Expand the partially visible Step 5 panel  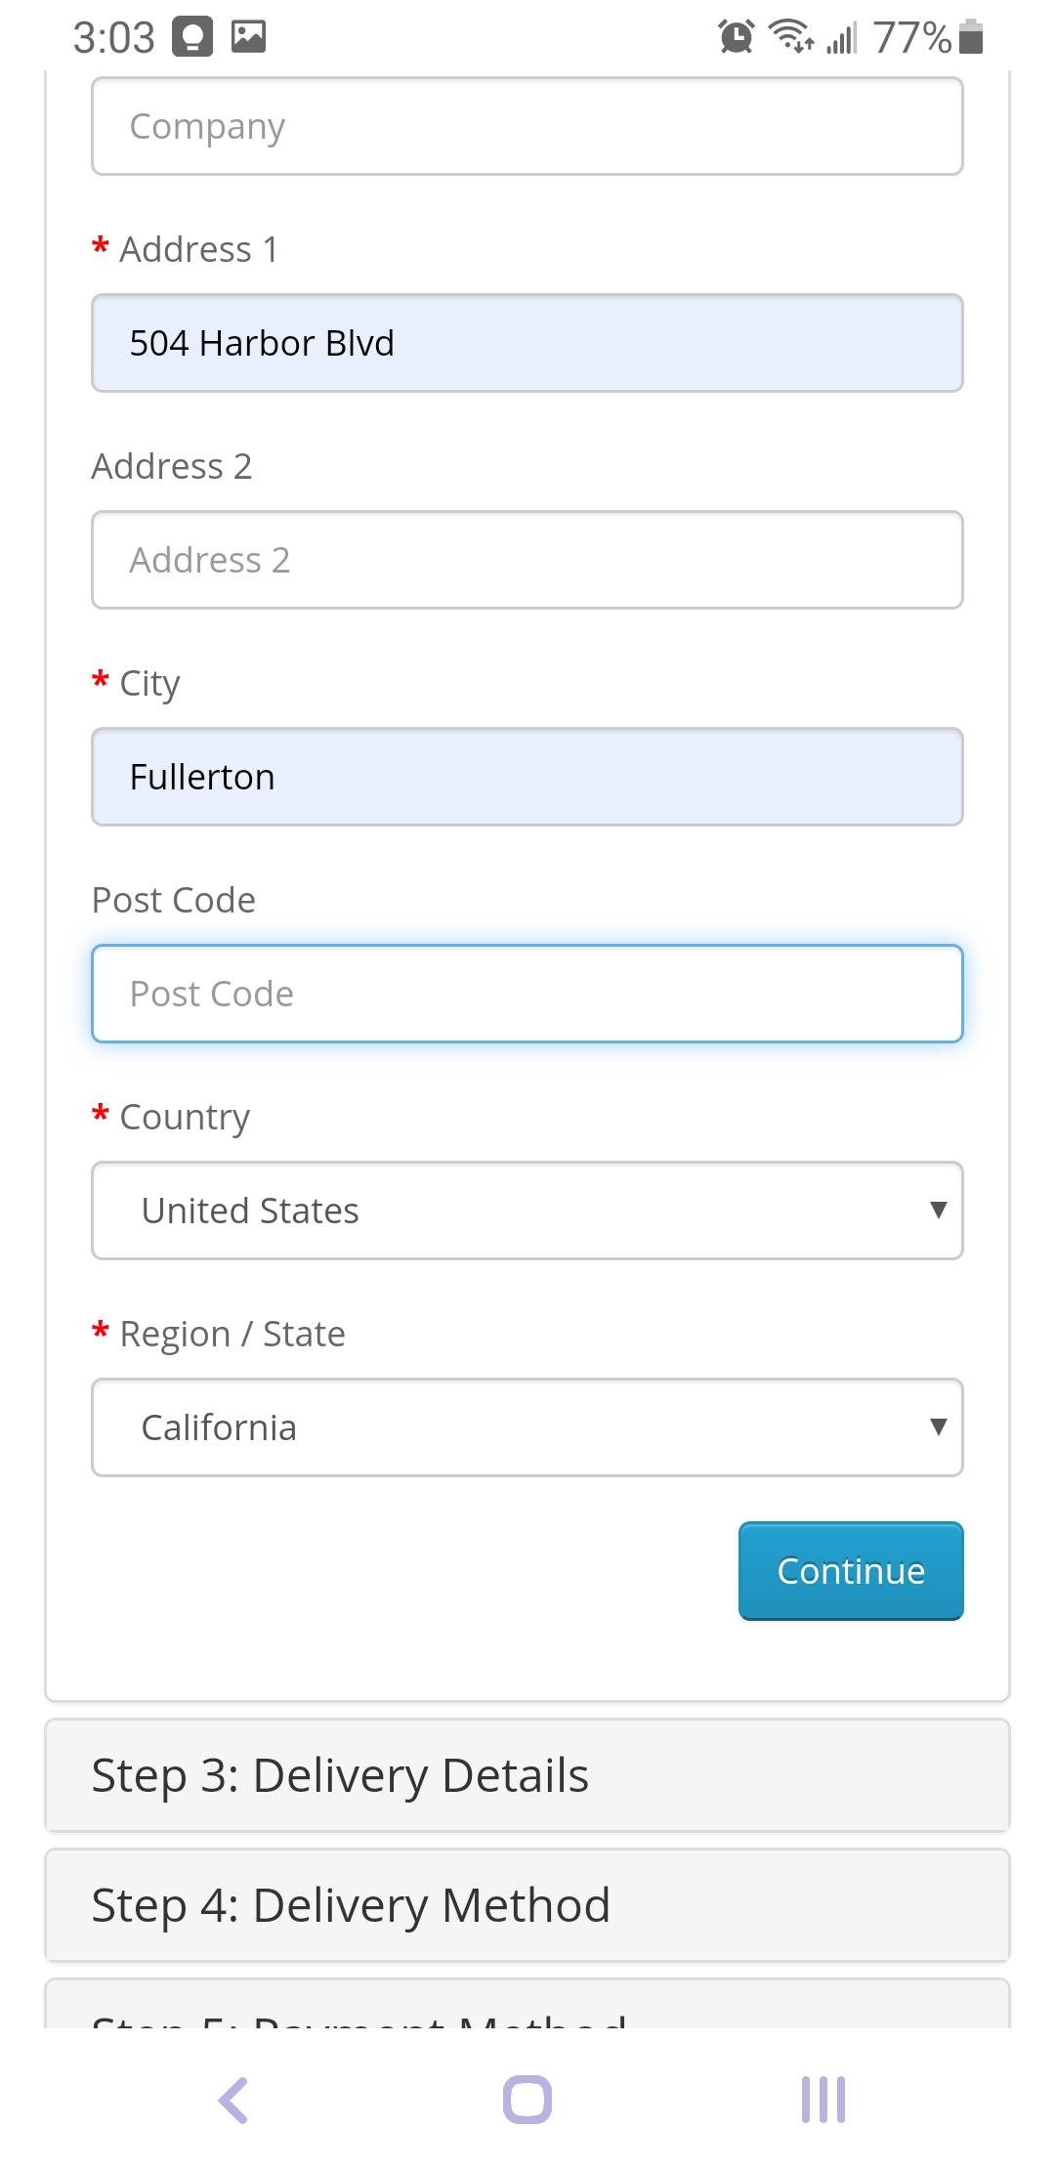(527, 2004)
